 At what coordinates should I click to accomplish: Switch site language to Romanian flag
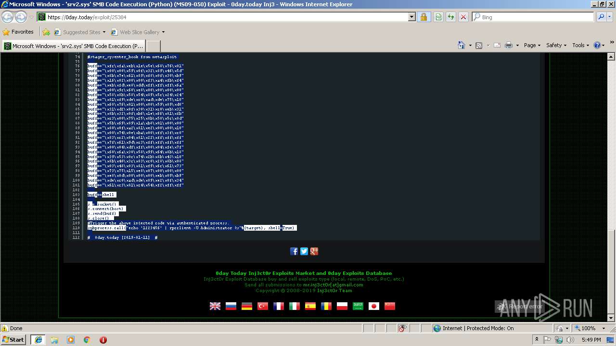coord(326,306)
